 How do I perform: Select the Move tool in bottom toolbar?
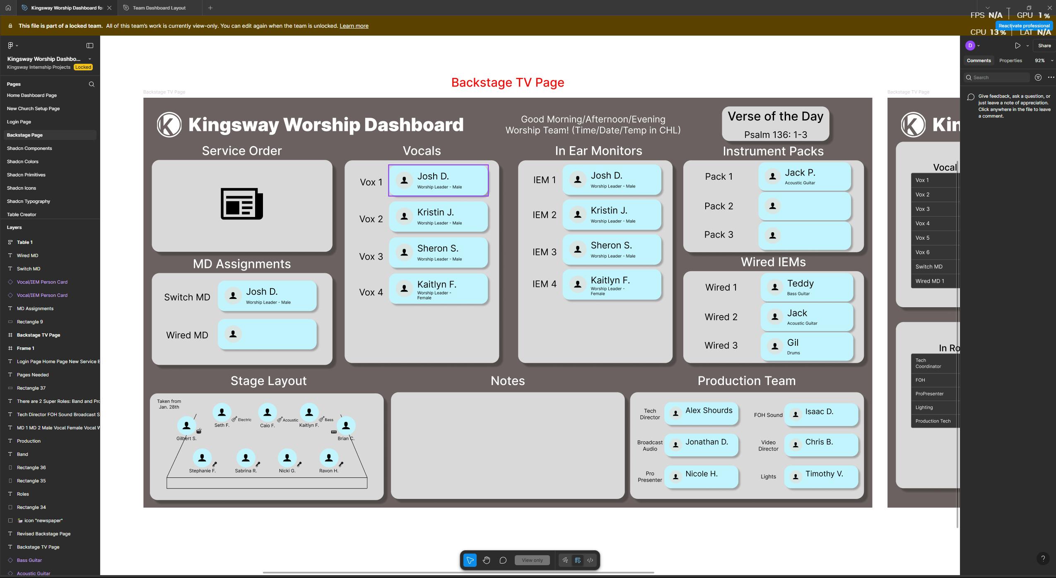[x=470, y=560]
